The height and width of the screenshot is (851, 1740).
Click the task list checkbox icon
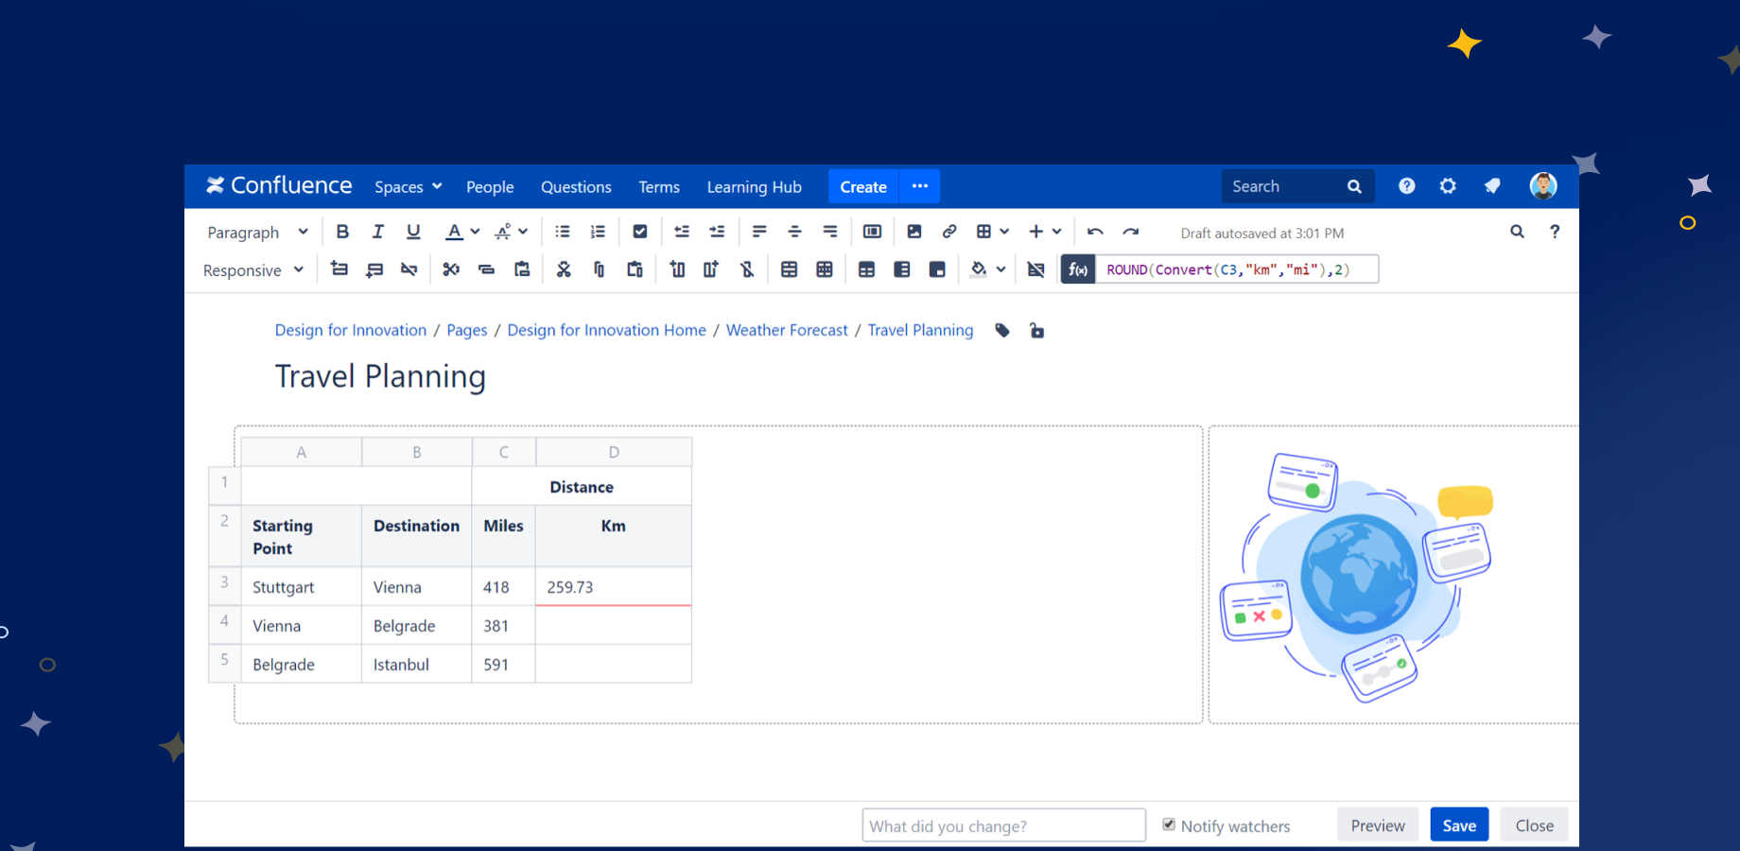[x=640, y=232]
